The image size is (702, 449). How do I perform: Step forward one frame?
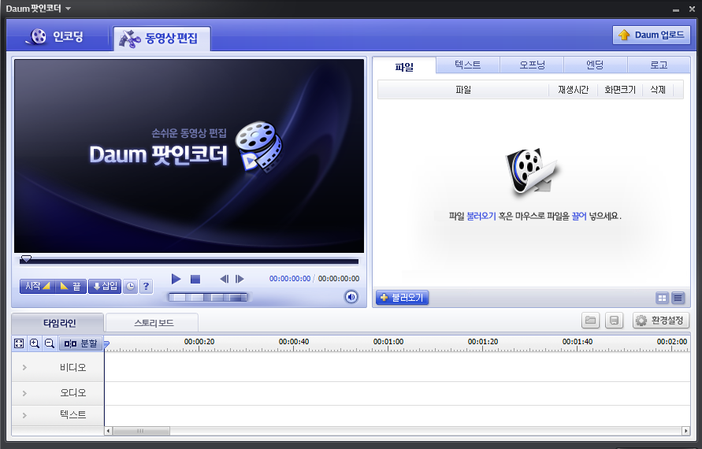(x=240, y=279)
